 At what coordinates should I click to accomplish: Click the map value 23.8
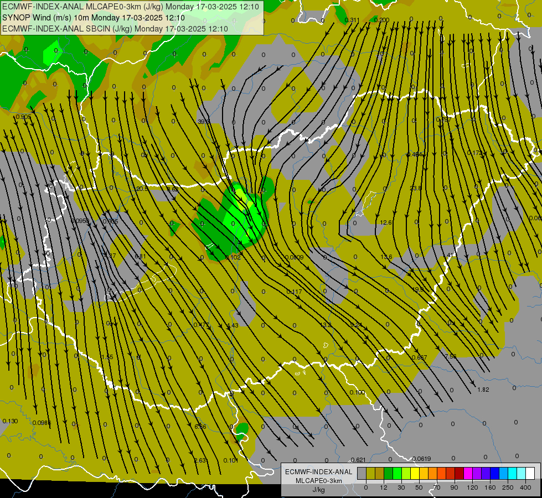416,188
